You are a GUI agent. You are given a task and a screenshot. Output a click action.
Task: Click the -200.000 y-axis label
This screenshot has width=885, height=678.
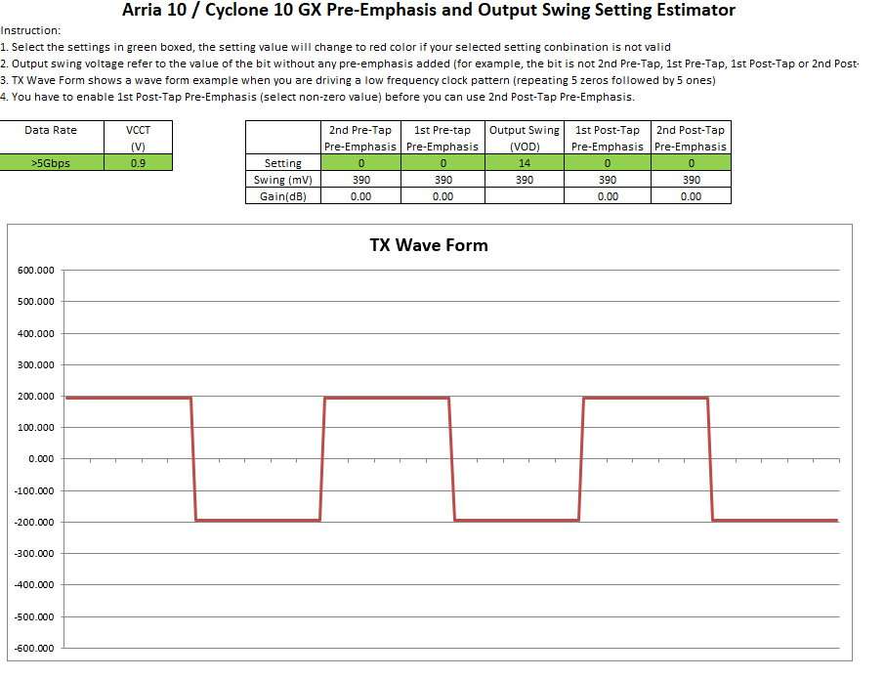(x=34, y=523)
